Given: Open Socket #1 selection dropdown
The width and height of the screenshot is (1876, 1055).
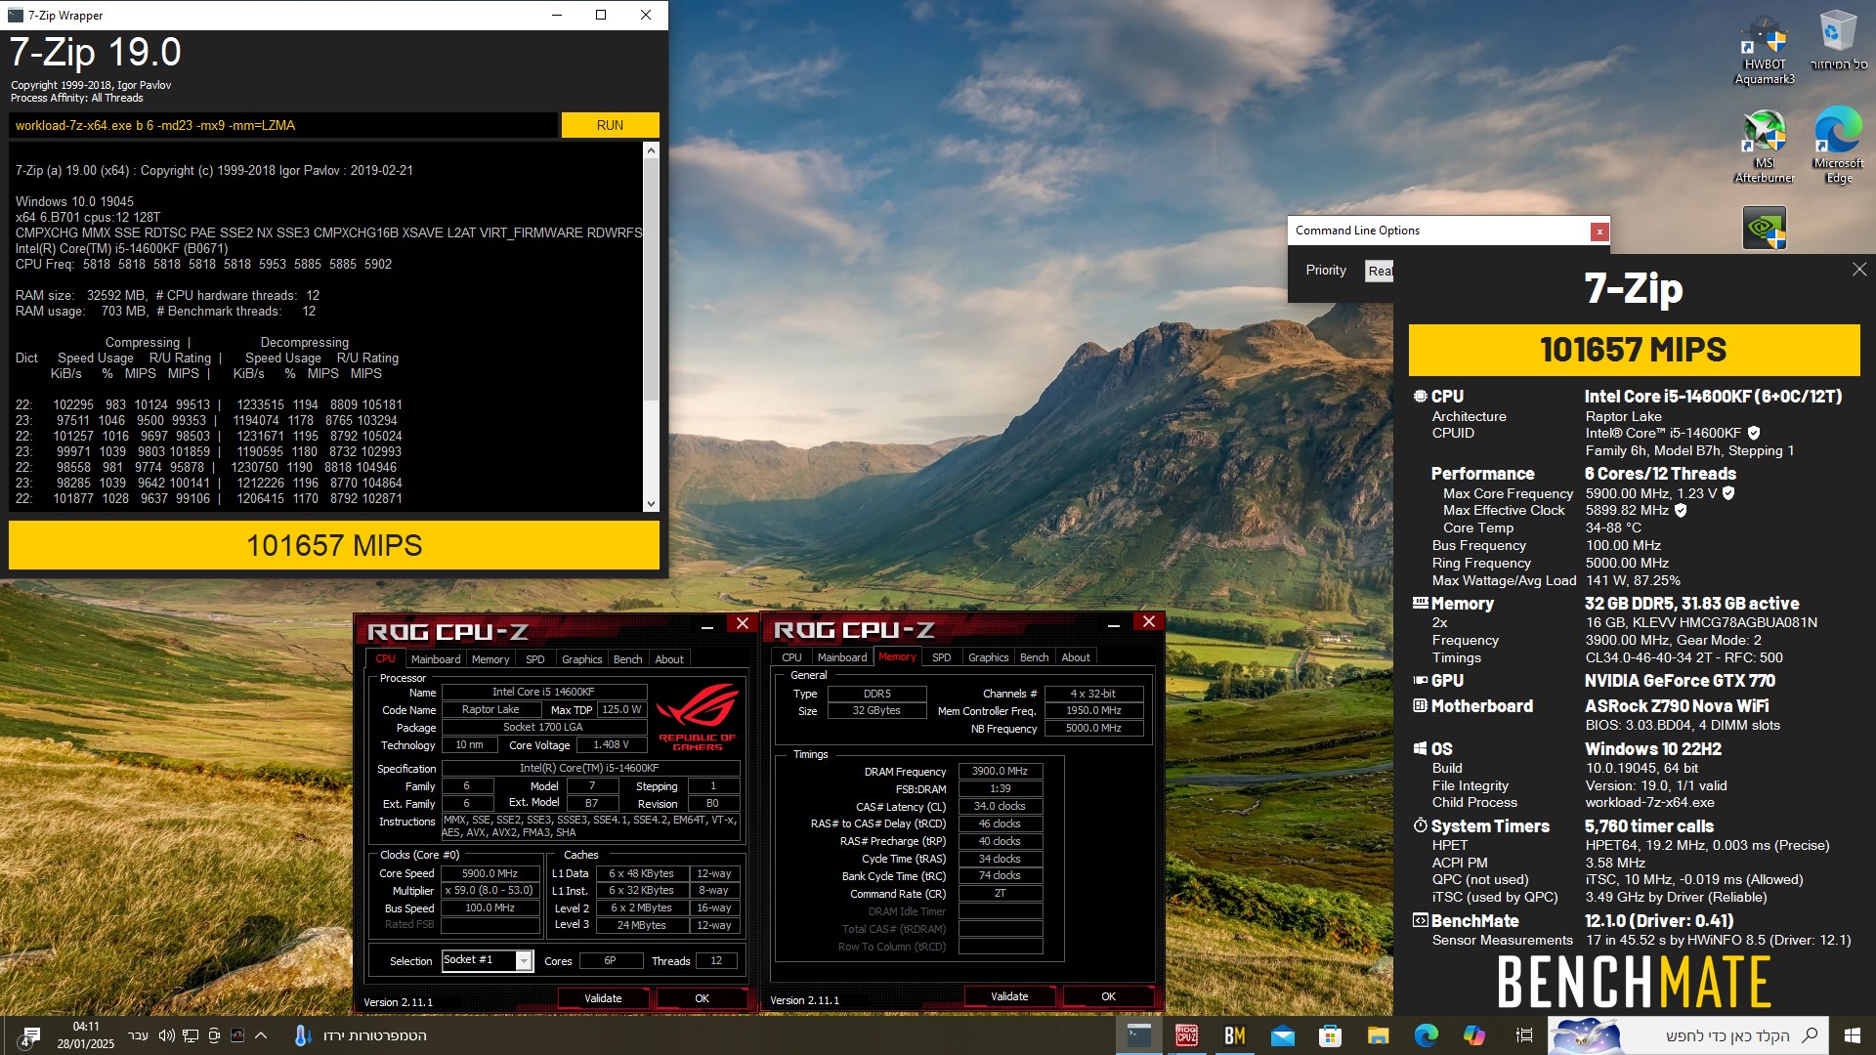Looking at the screenshot, I should (x=487, y=960).
